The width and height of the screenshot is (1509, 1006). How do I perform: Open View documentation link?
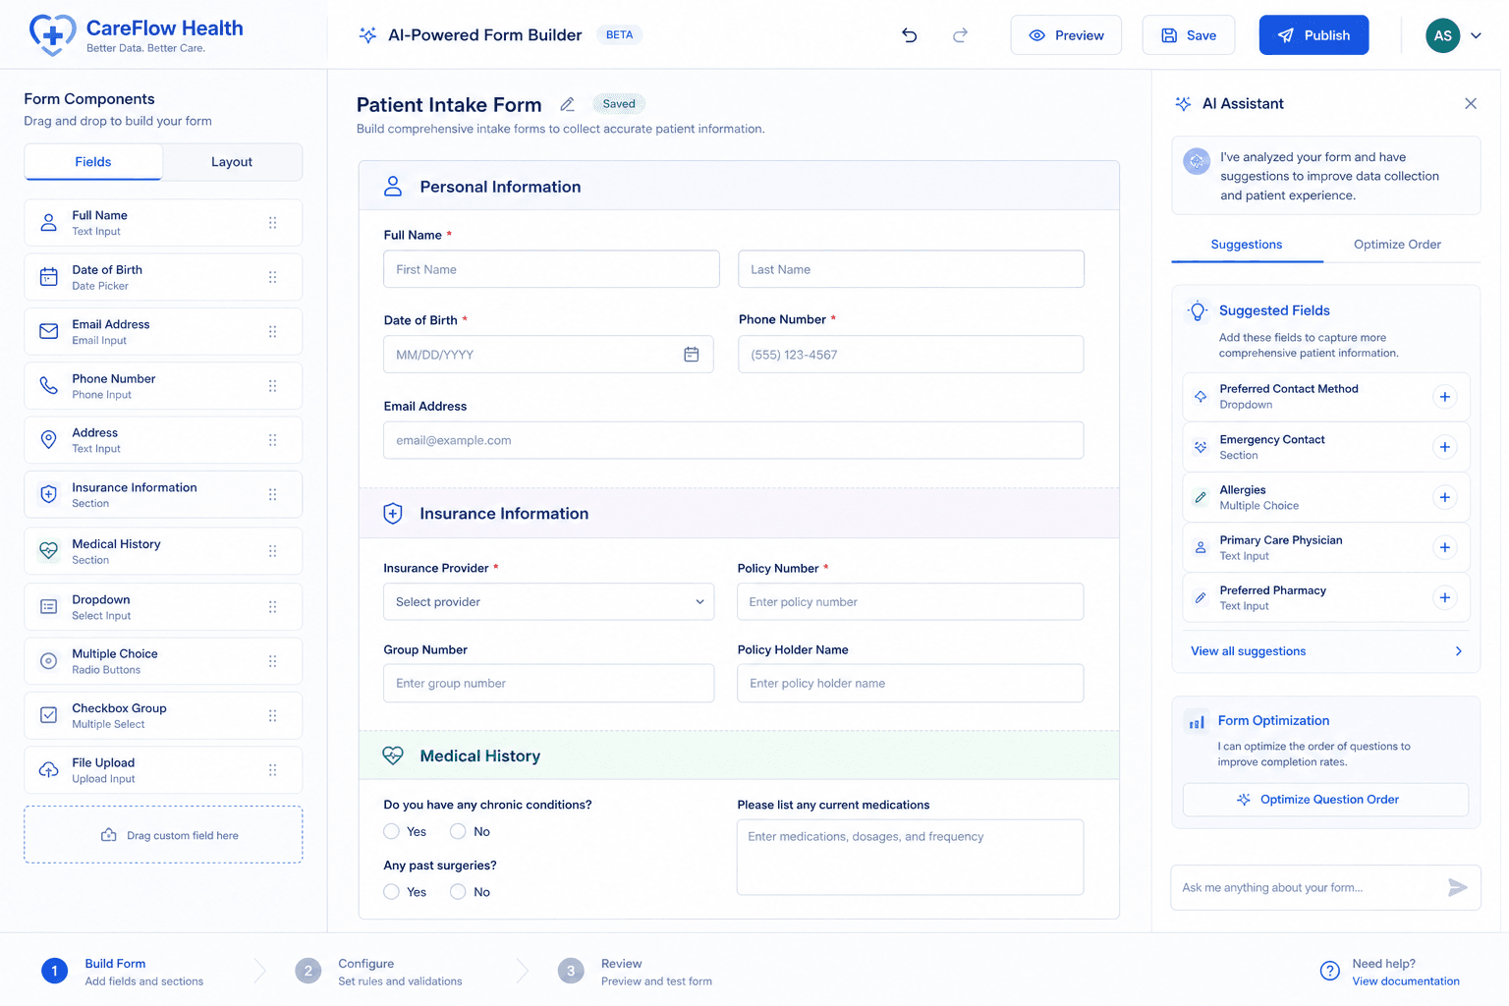click(1406, 981)
